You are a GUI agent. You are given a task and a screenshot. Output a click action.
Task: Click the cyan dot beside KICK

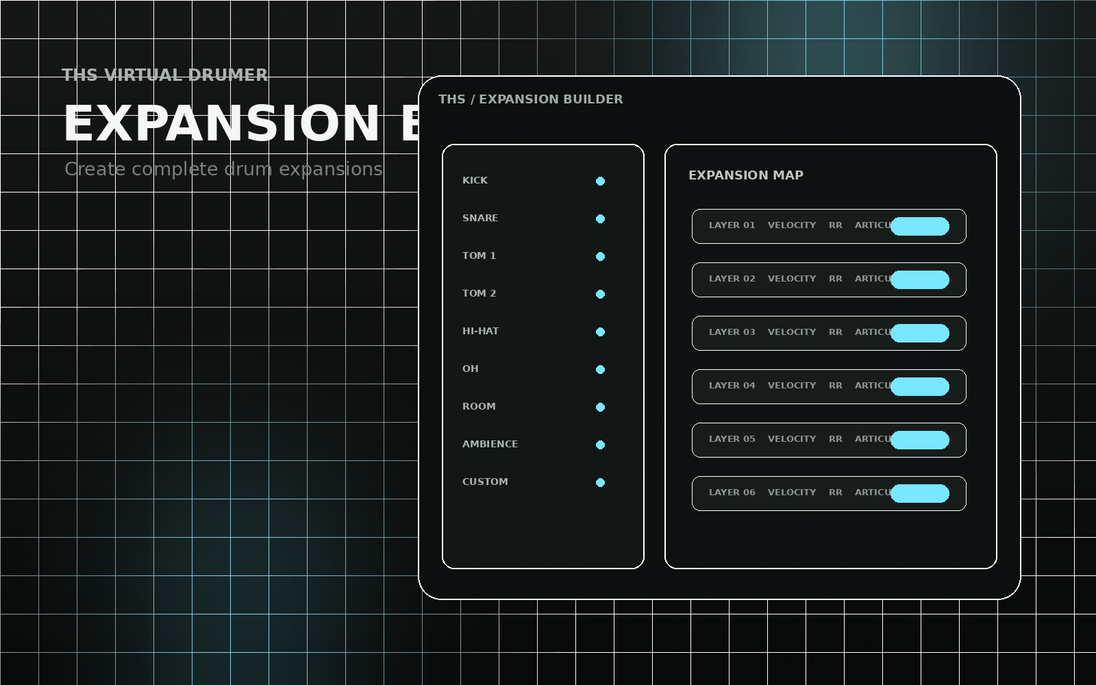[x=600, y=182]
